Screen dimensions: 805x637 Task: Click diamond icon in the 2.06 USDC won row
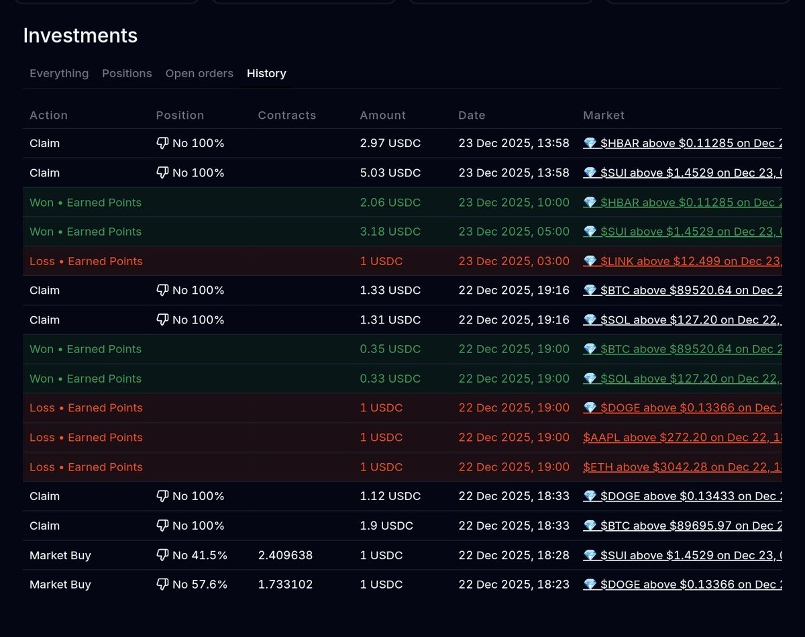tap(590, 202)
